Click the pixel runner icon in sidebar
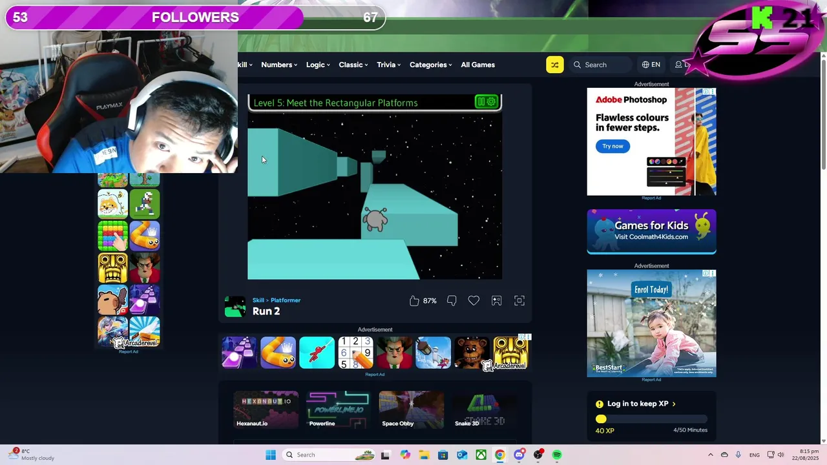 [x=145, y=204]
